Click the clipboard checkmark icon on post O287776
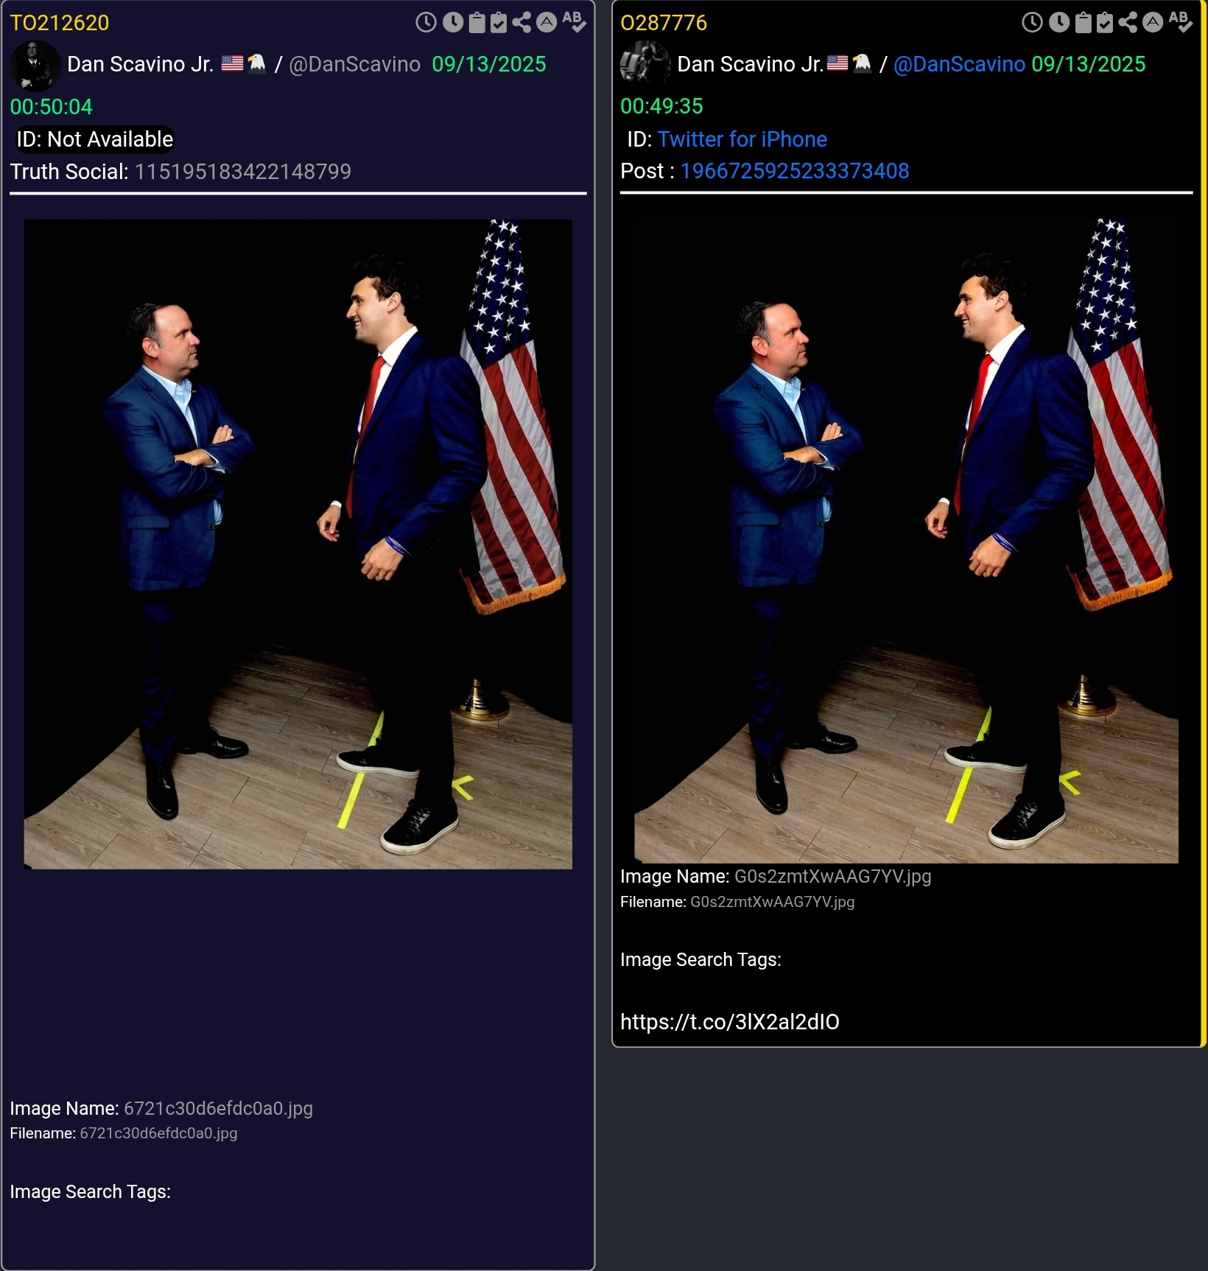The width and height of the screenshot is (1208, 1271). (x=1105, y=23)
